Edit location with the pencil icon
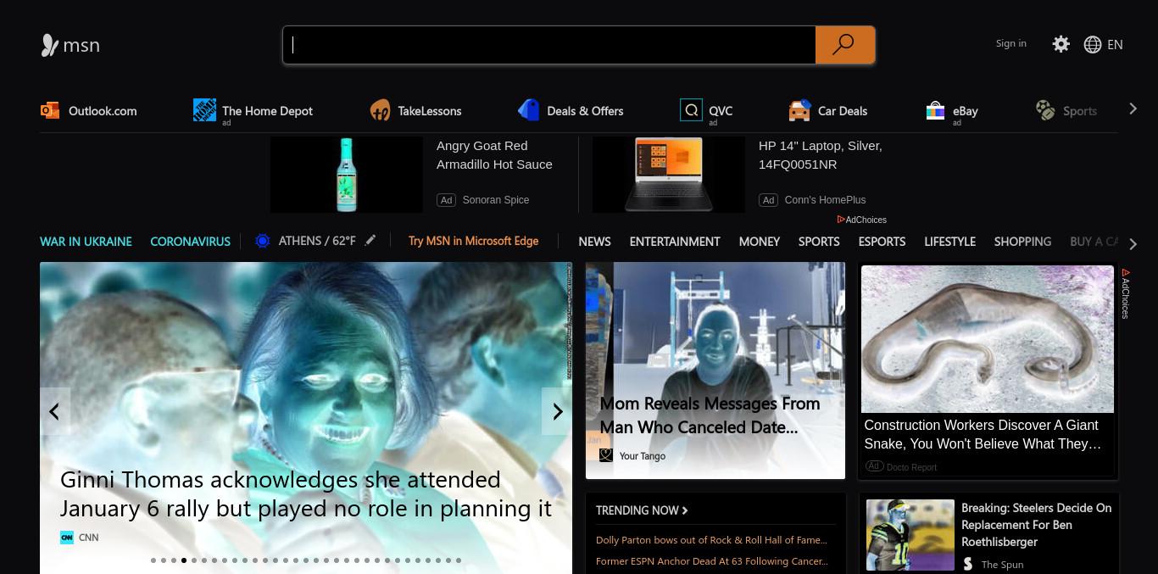Screen dimensions: 1158x574 click(x=370, y=241)
